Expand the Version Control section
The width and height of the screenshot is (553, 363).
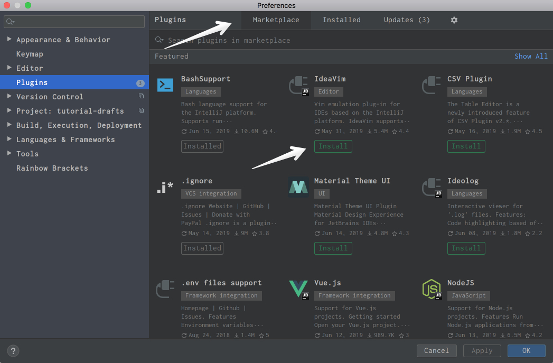coord(10,96)
